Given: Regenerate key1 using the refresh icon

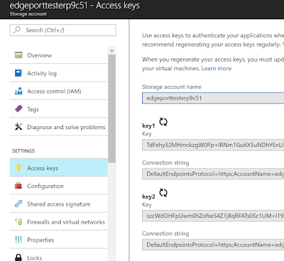Looking at the screenshot, I should (x=163, y=122).
